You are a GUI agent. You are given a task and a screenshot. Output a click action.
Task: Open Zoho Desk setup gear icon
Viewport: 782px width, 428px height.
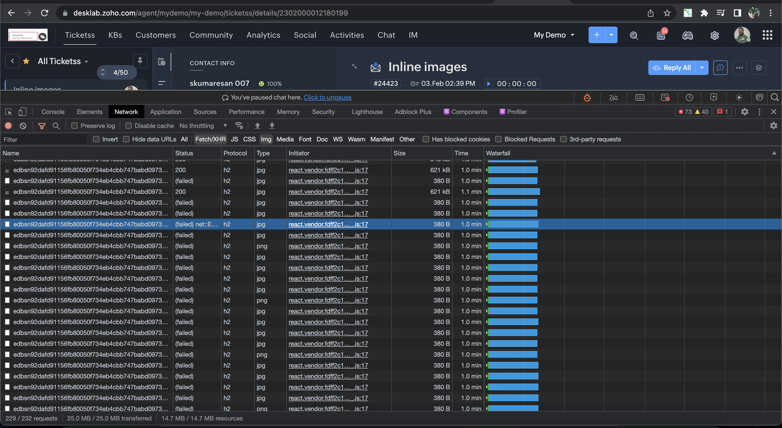point(714,35)
